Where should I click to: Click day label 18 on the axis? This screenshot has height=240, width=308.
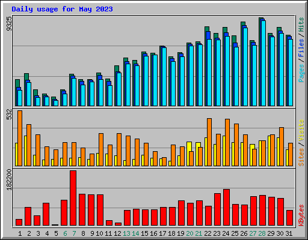[x=171, y=233]
